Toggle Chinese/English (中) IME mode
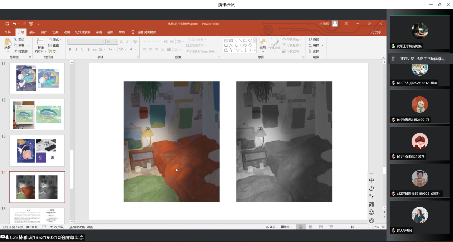The height and width of the screenshot is (242, 453). coord(371,180)
